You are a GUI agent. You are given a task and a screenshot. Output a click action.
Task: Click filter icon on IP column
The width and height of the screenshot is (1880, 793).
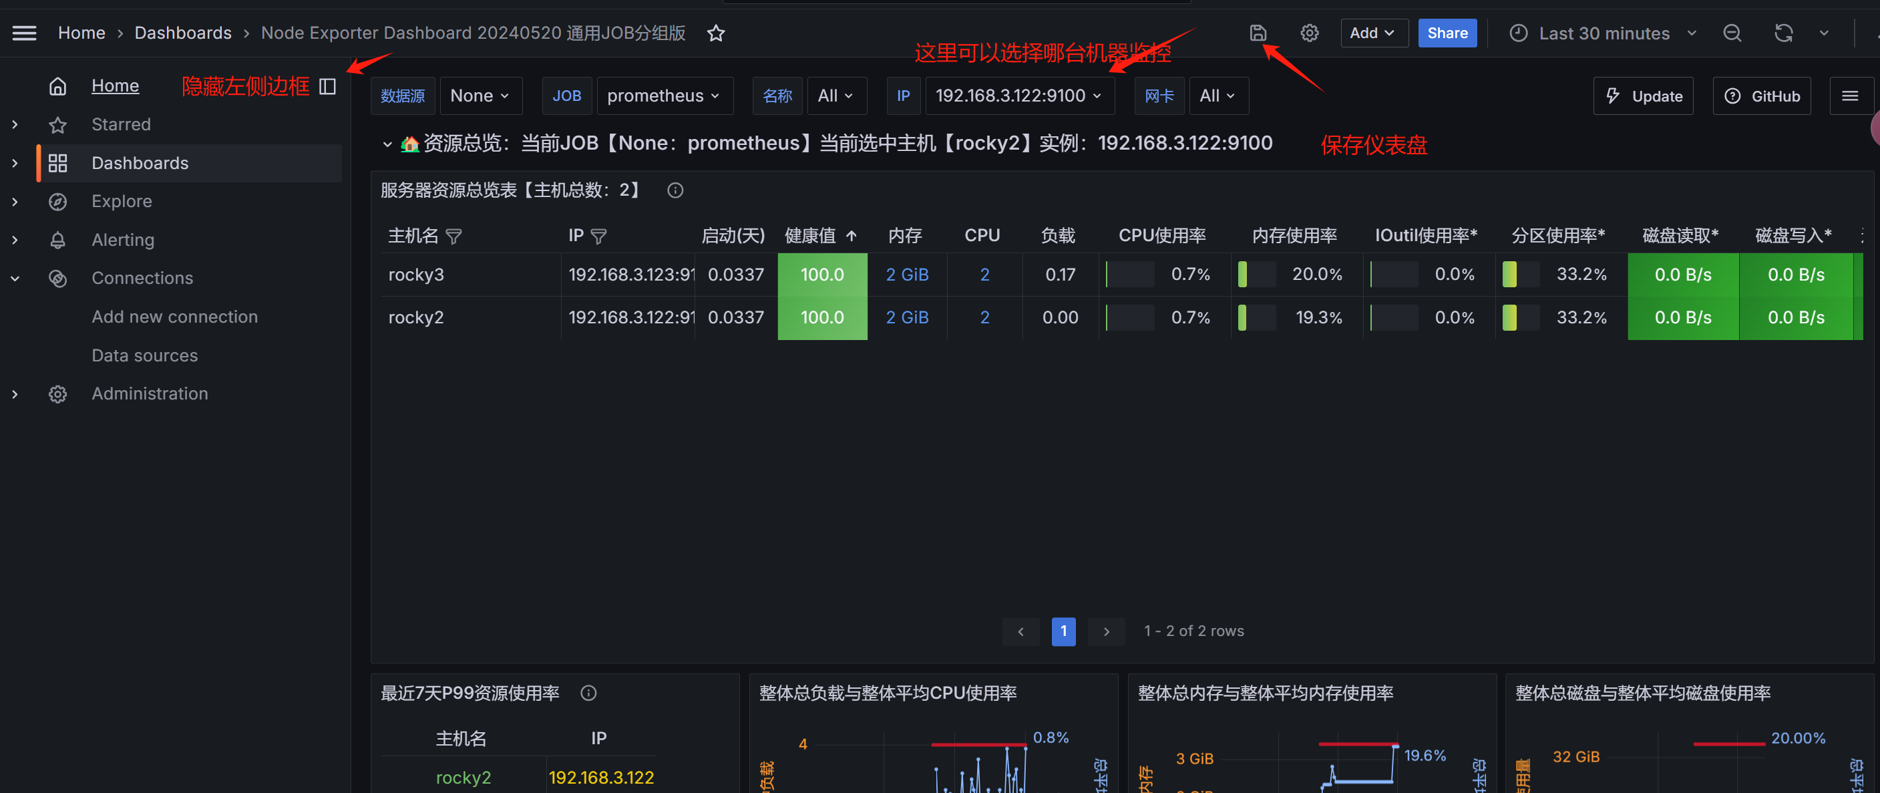click(598, 236)
